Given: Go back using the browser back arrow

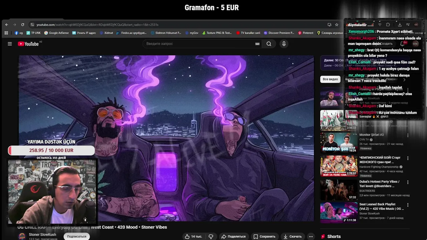Looking at the screenshot, I should [7, 25].
